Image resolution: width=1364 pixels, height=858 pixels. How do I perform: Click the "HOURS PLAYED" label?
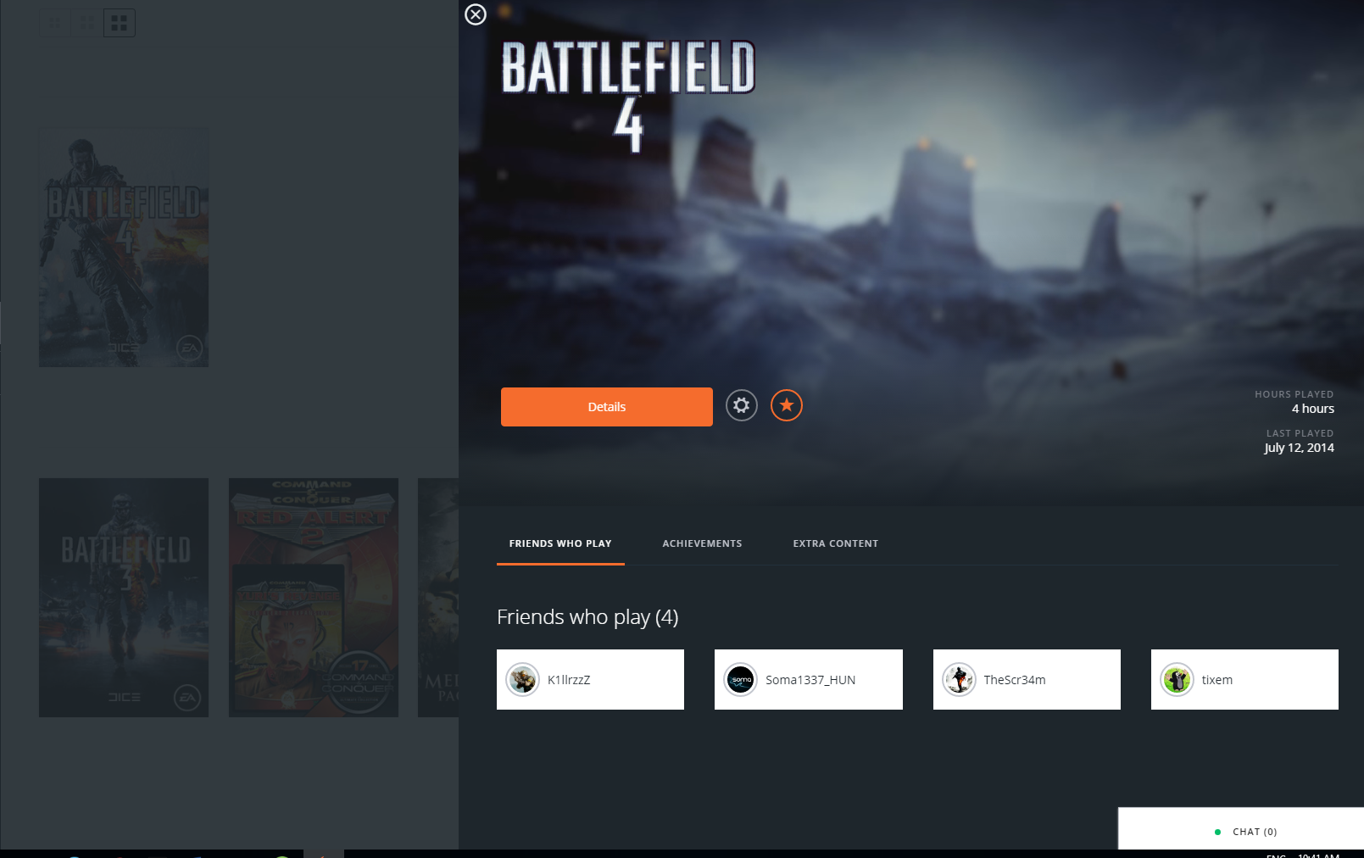(1294, 394)
